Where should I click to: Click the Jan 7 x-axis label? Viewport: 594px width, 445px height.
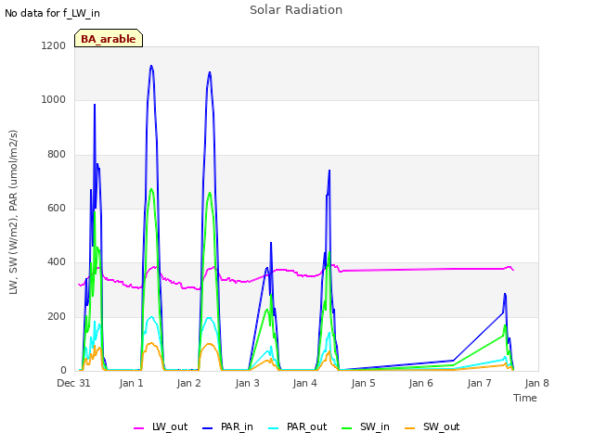pyautogui.click(x=479, y=383)
